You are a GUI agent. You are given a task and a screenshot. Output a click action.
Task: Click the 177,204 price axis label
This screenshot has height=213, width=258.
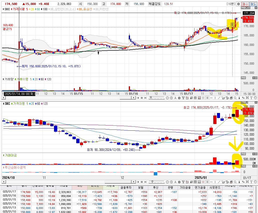(249, 13)
